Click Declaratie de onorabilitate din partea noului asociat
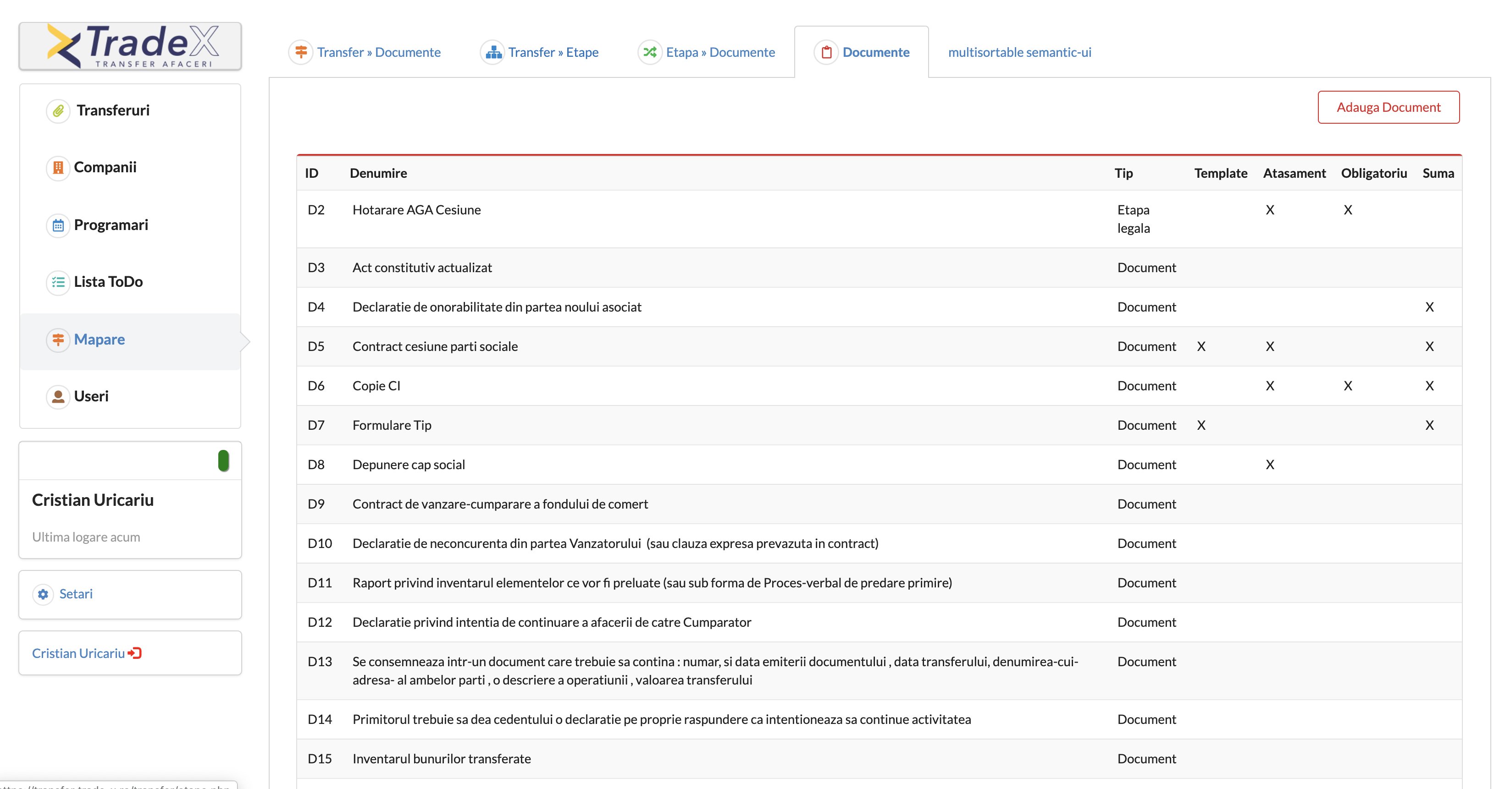Screen dimensions: 1505x789 click(497, 307)
